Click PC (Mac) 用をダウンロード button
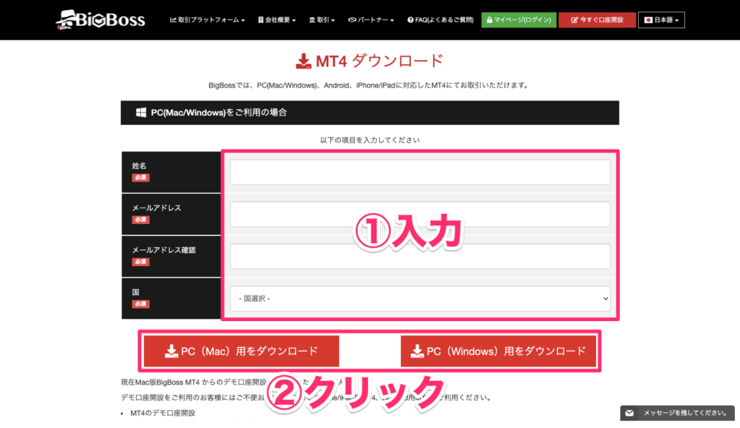This screenshot has width=740, height=428. [x=241, y=351]
